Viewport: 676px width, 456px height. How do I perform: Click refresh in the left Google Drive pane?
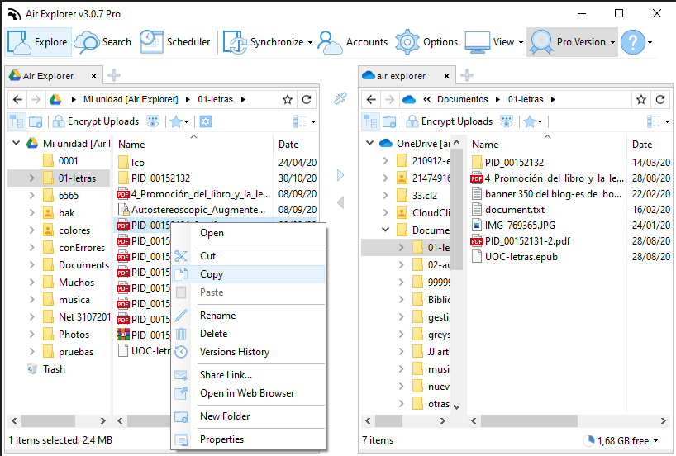307,100
